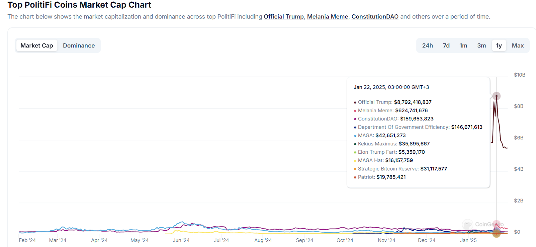Select the 1y time range

[499, 45]
